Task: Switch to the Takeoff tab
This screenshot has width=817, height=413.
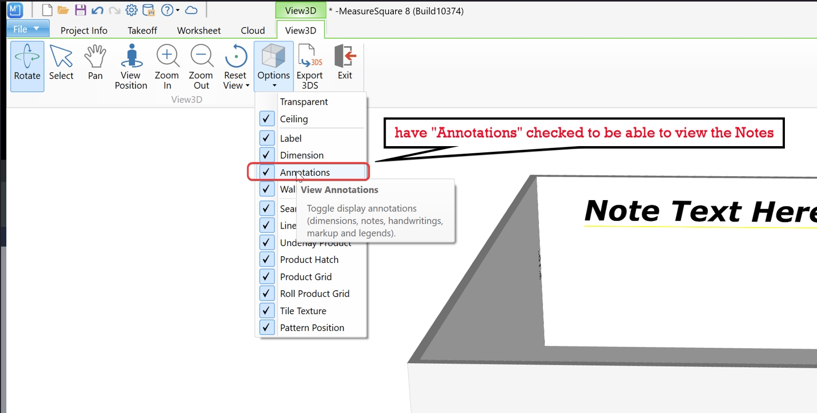Action: click(142, 31)
